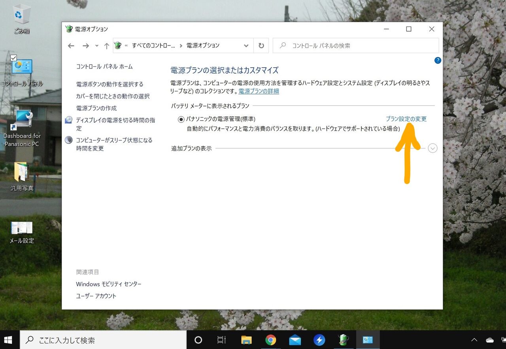Viewport: 506px width, 349px height.
Task: Click 電源プランの作成 link
Action: (x=96, y=108)
